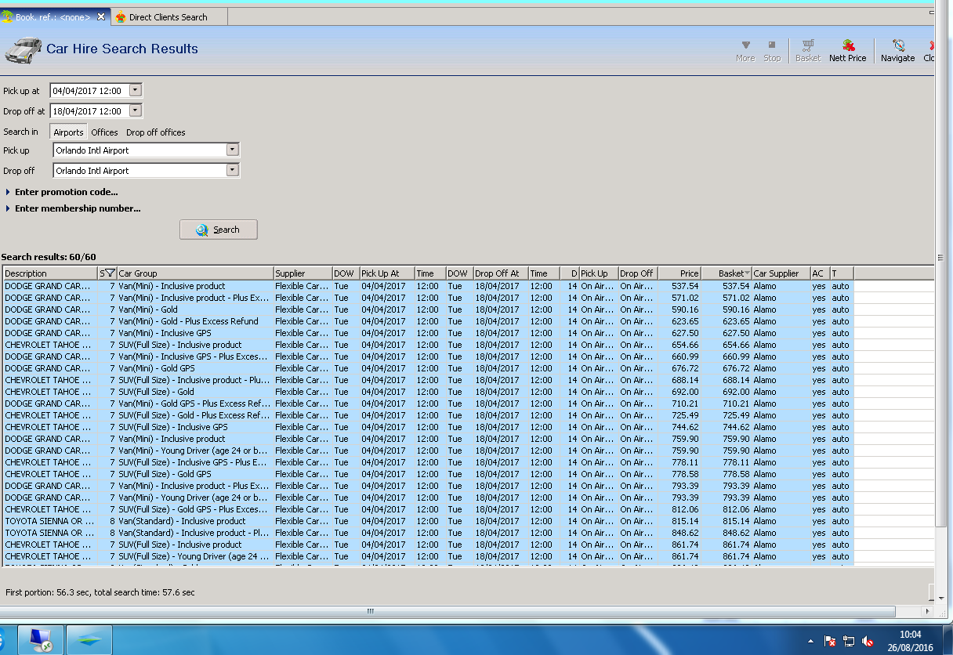Expand Enter promotion code section
This screenshot has height=655, width=953.
66,192
